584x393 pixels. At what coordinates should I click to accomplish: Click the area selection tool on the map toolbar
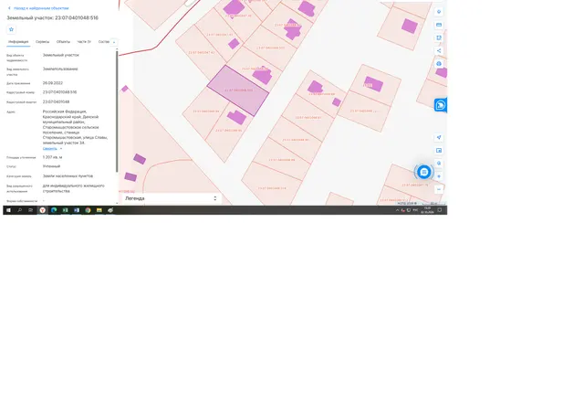pyautogui.click(x=439, y=37)
